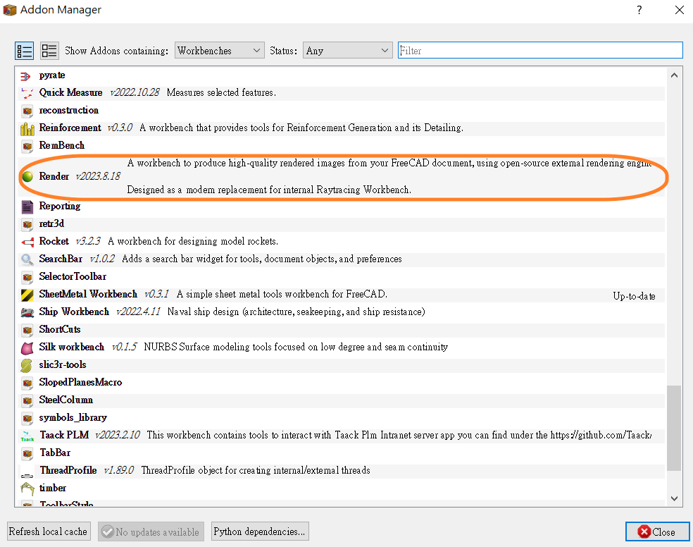This screenshot has height=547, width=693.
Task: Click the addon list scrollbar thumb
Action: pyautogui.click(x=674, y=428)
